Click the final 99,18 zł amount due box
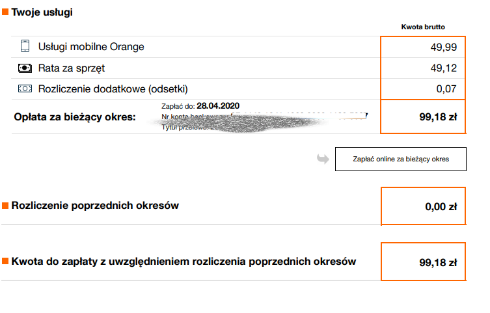Viewport: 490px width, 313px height. click(x=423, y=262)
